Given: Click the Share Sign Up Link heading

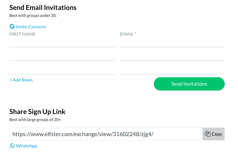Looking at the screenshot, I should point(37,111).
